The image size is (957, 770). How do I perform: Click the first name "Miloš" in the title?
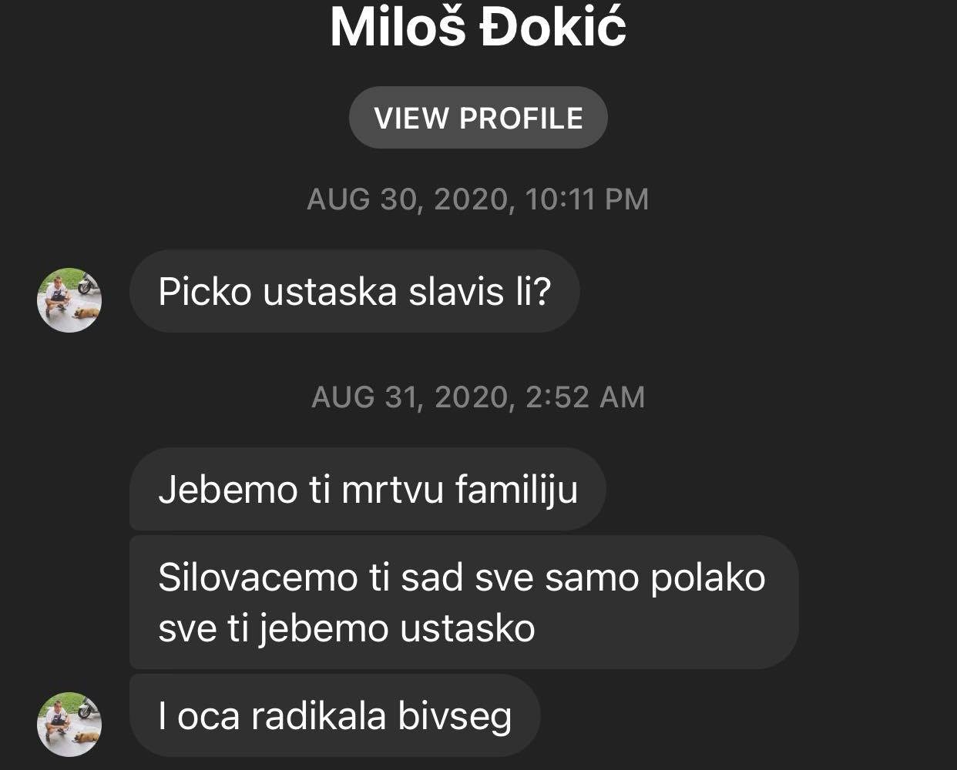[398, 28]
